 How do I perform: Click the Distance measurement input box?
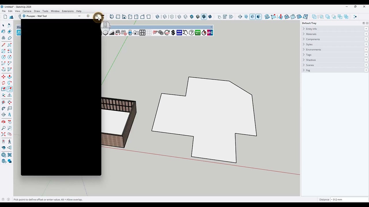pos(348,200)
